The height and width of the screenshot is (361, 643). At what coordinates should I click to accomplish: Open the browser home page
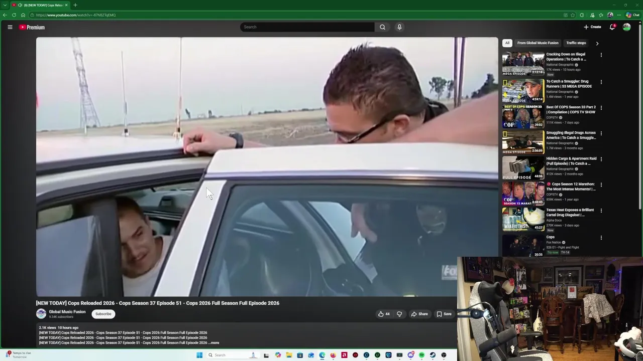pyautogui.click(x=23, y=15)
